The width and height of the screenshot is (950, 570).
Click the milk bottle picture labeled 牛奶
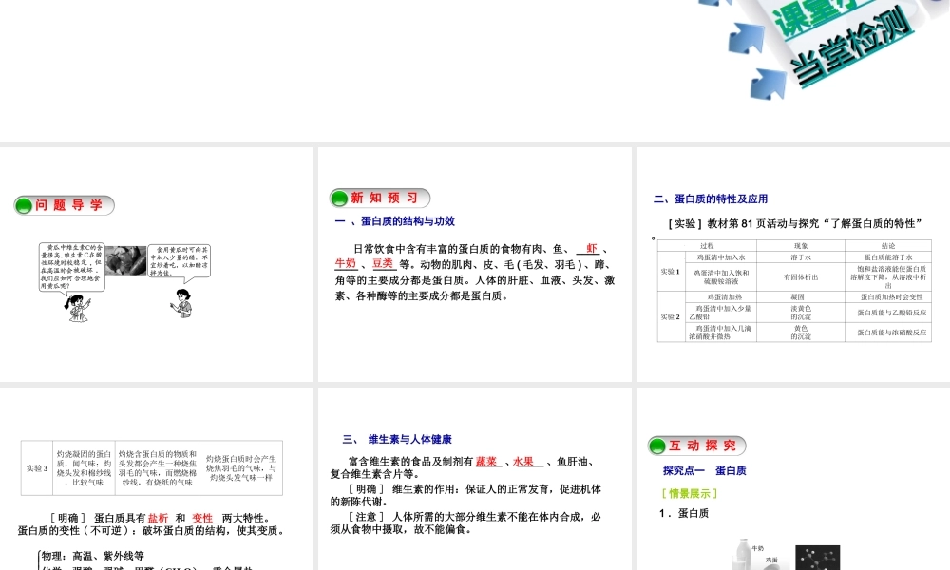point(743,554)
